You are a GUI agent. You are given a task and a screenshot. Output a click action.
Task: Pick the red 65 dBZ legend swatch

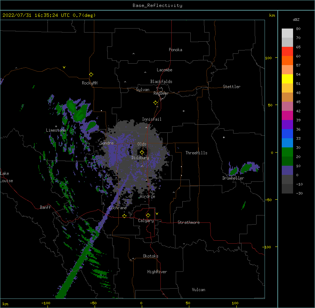click(287, 52)
